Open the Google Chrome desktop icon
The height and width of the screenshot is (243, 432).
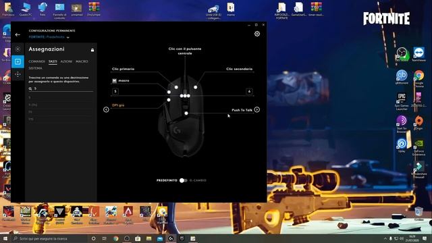[x=418, y=78]
